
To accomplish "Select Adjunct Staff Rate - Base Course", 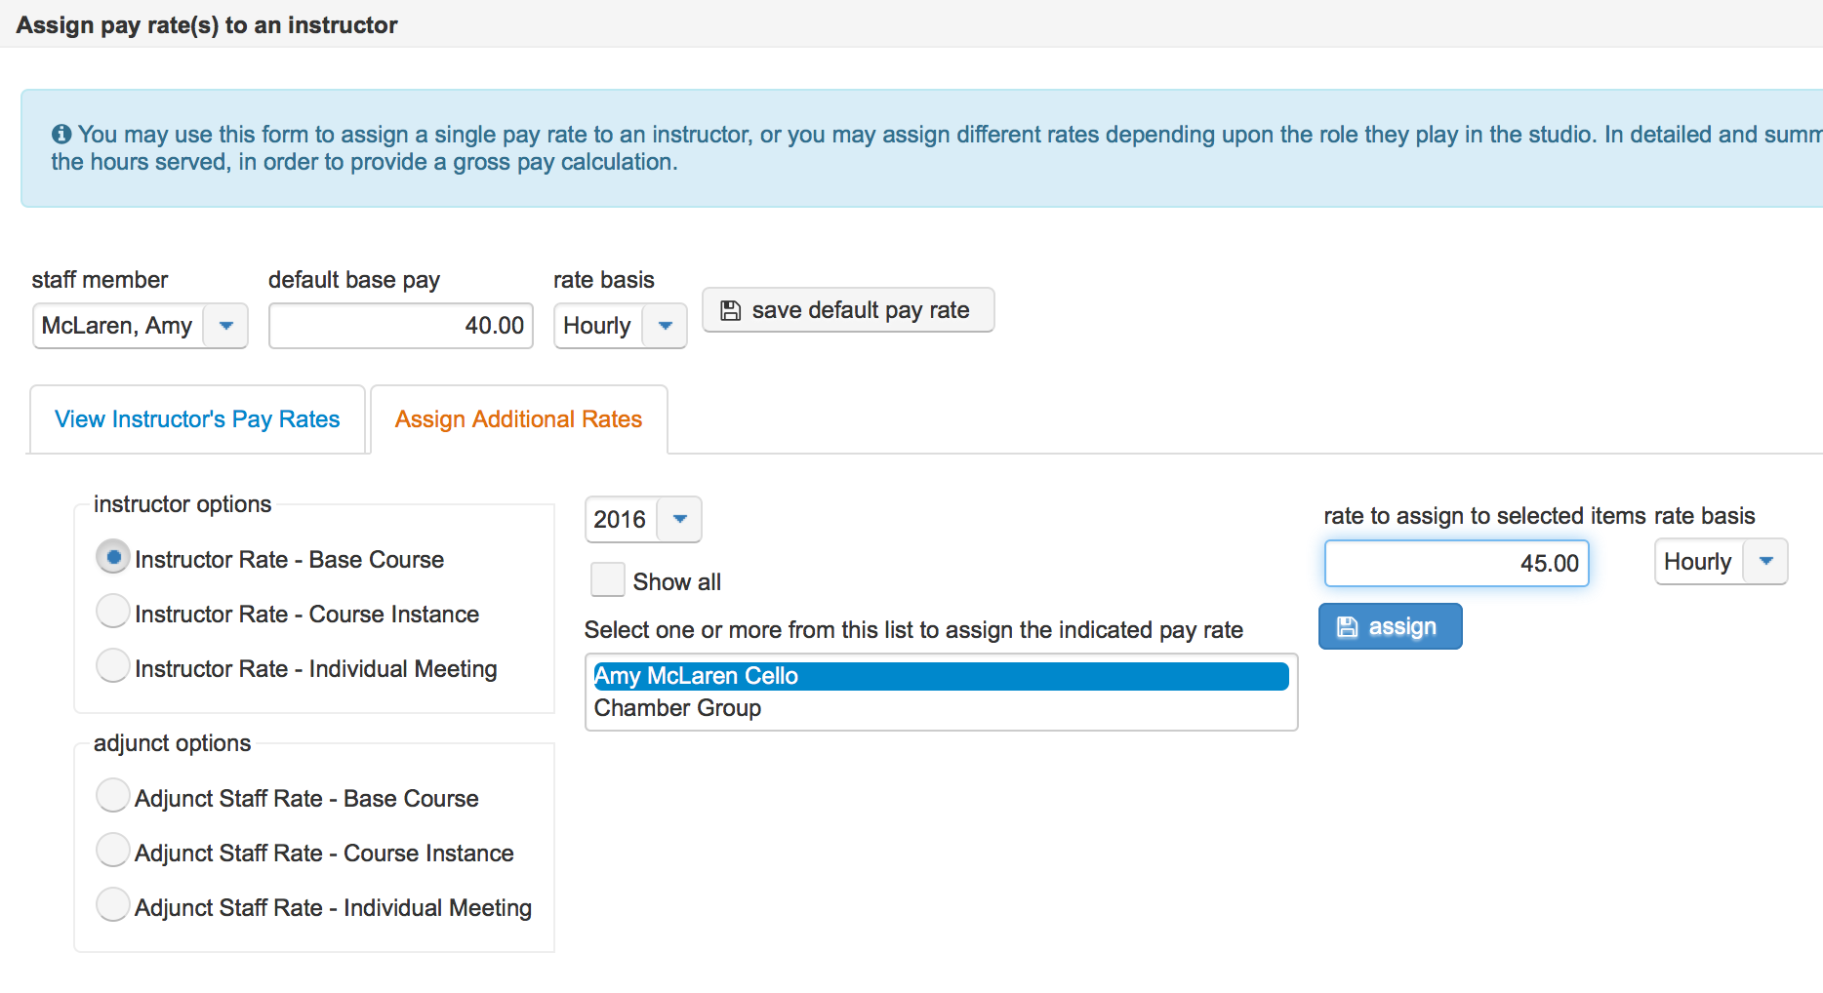I will coord(113,796).
